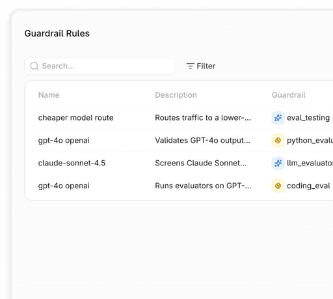Click the Routes traffic to a lower description
Image resolution: width=333 pixels, height=299 pixels.
[203, 118]
